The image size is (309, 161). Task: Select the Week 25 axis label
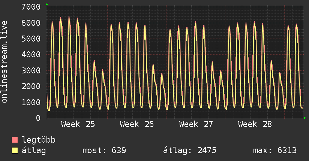click(78, 124)
